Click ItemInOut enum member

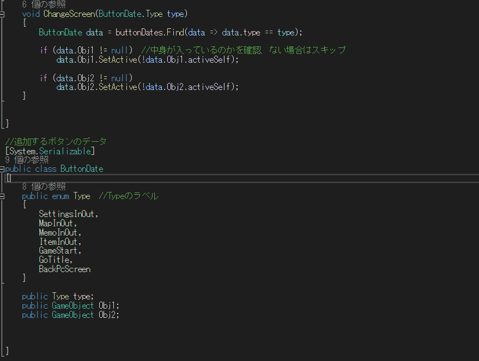[59, 242]
